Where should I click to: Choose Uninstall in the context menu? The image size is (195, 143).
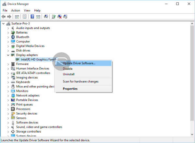(x=83, y=74)
